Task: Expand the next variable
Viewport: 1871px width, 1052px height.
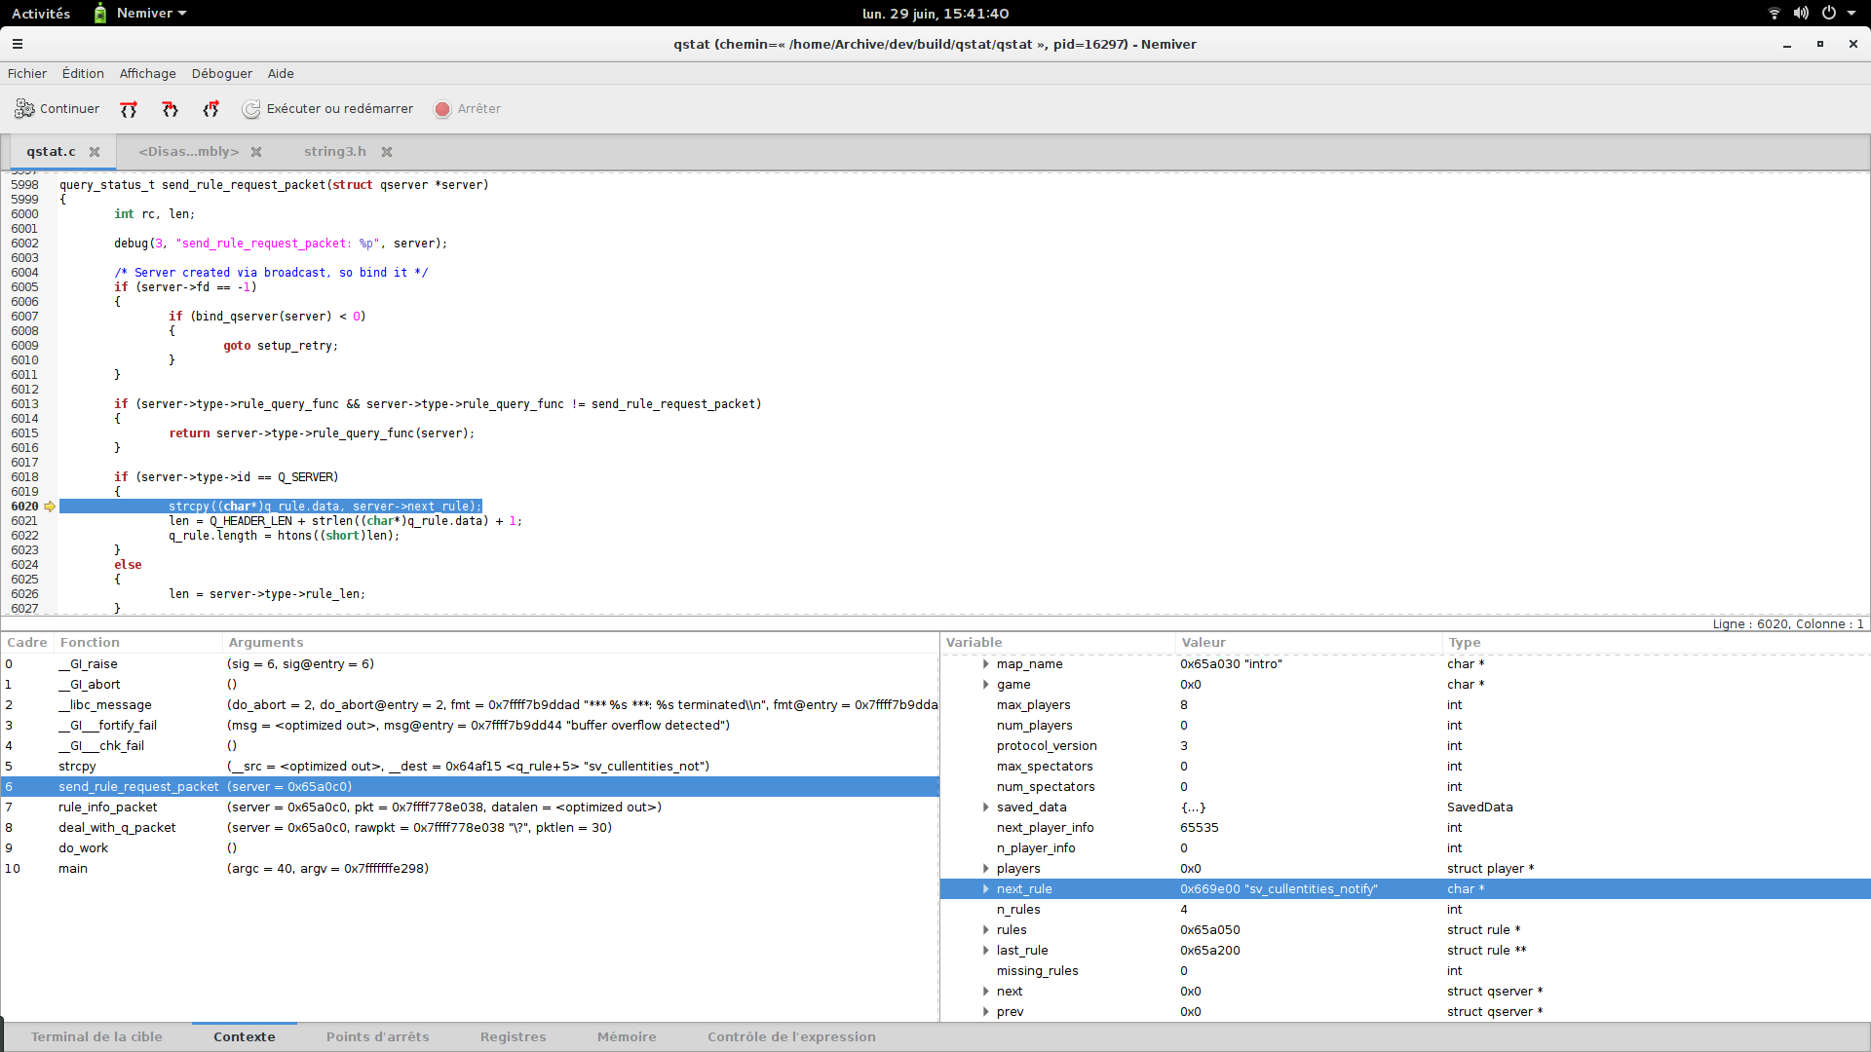Action: (986, 992)
